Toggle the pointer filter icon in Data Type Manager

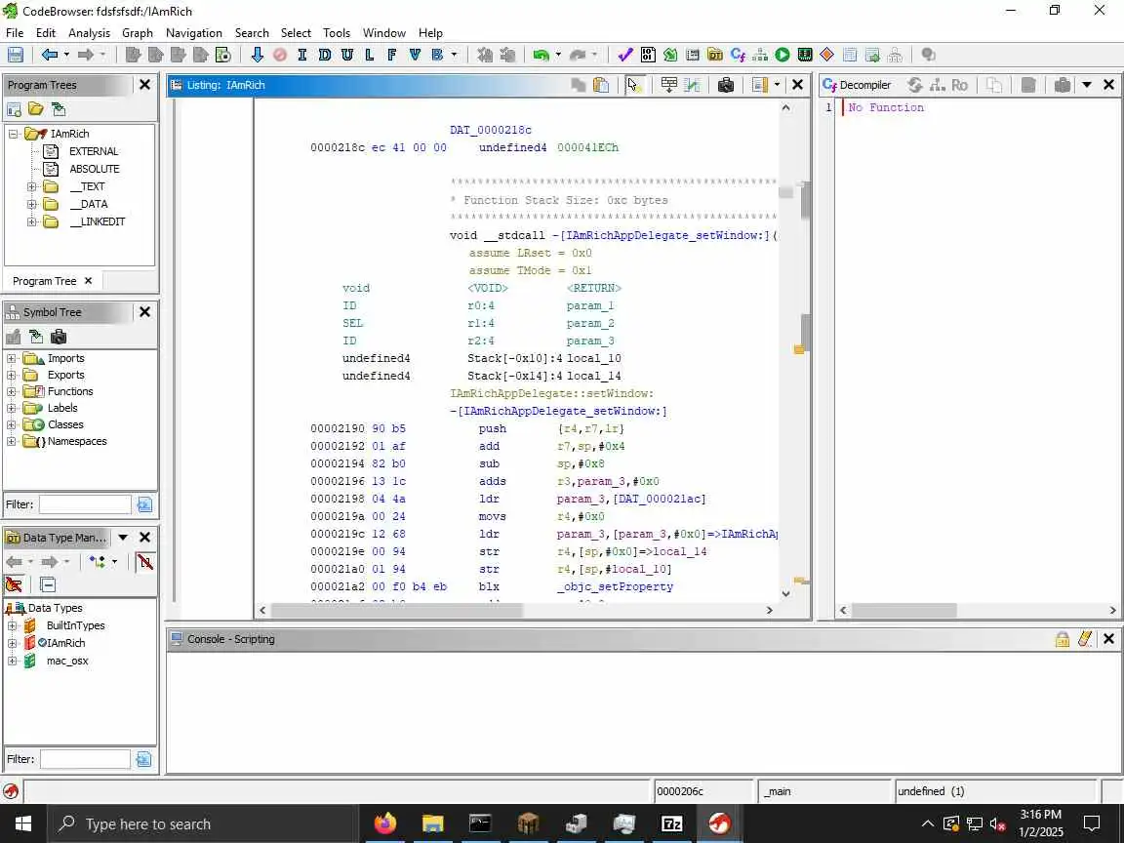click(x=13, y=584)
